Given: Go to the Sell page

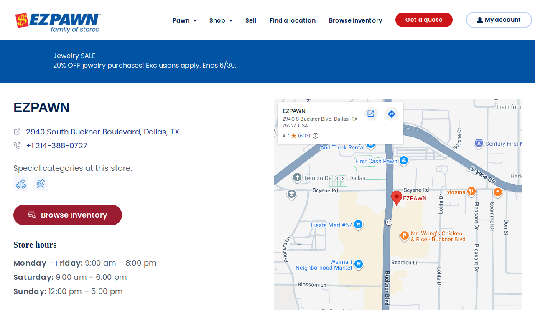Looking at the screenshot, I should click(x=251, y=20).
